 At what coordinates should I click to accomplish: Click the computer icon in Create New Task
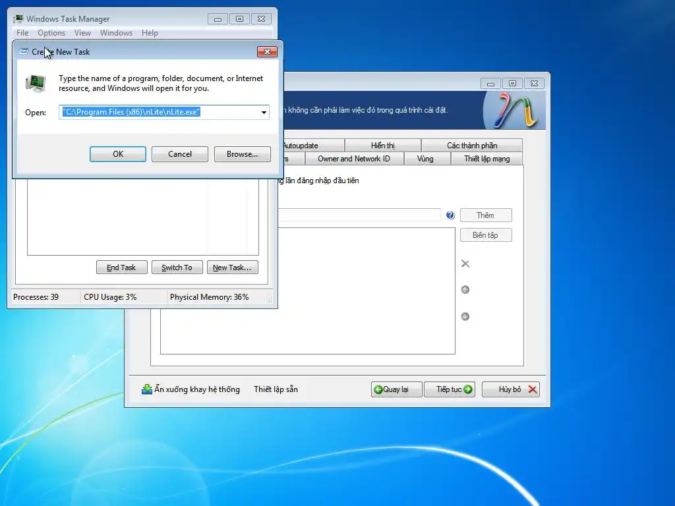[36, 84]
